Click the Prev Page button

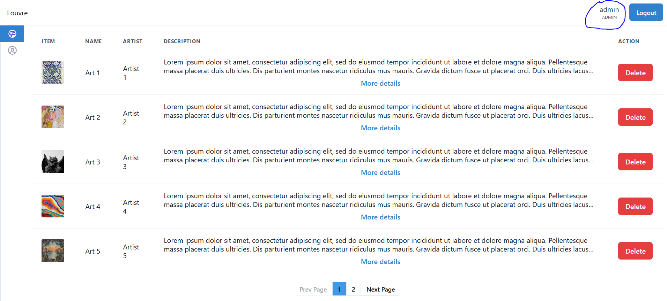(313, 289)
